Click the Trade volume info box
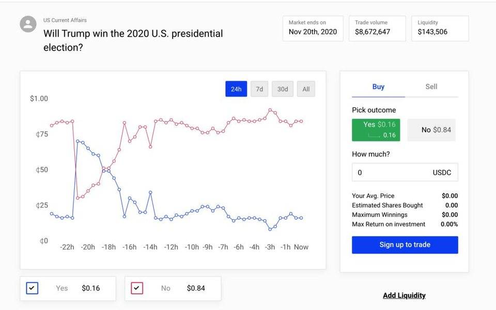Viewport: 496px width, 310px height. tap(377, 28)
